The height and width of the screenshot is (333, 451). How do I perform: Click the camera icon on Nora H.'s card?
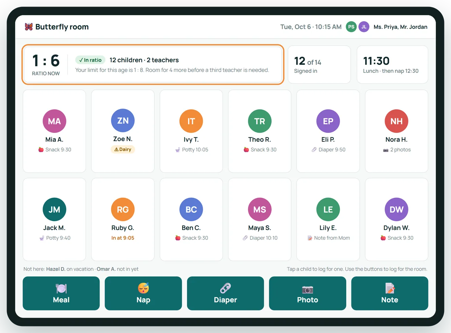(386, 150)
